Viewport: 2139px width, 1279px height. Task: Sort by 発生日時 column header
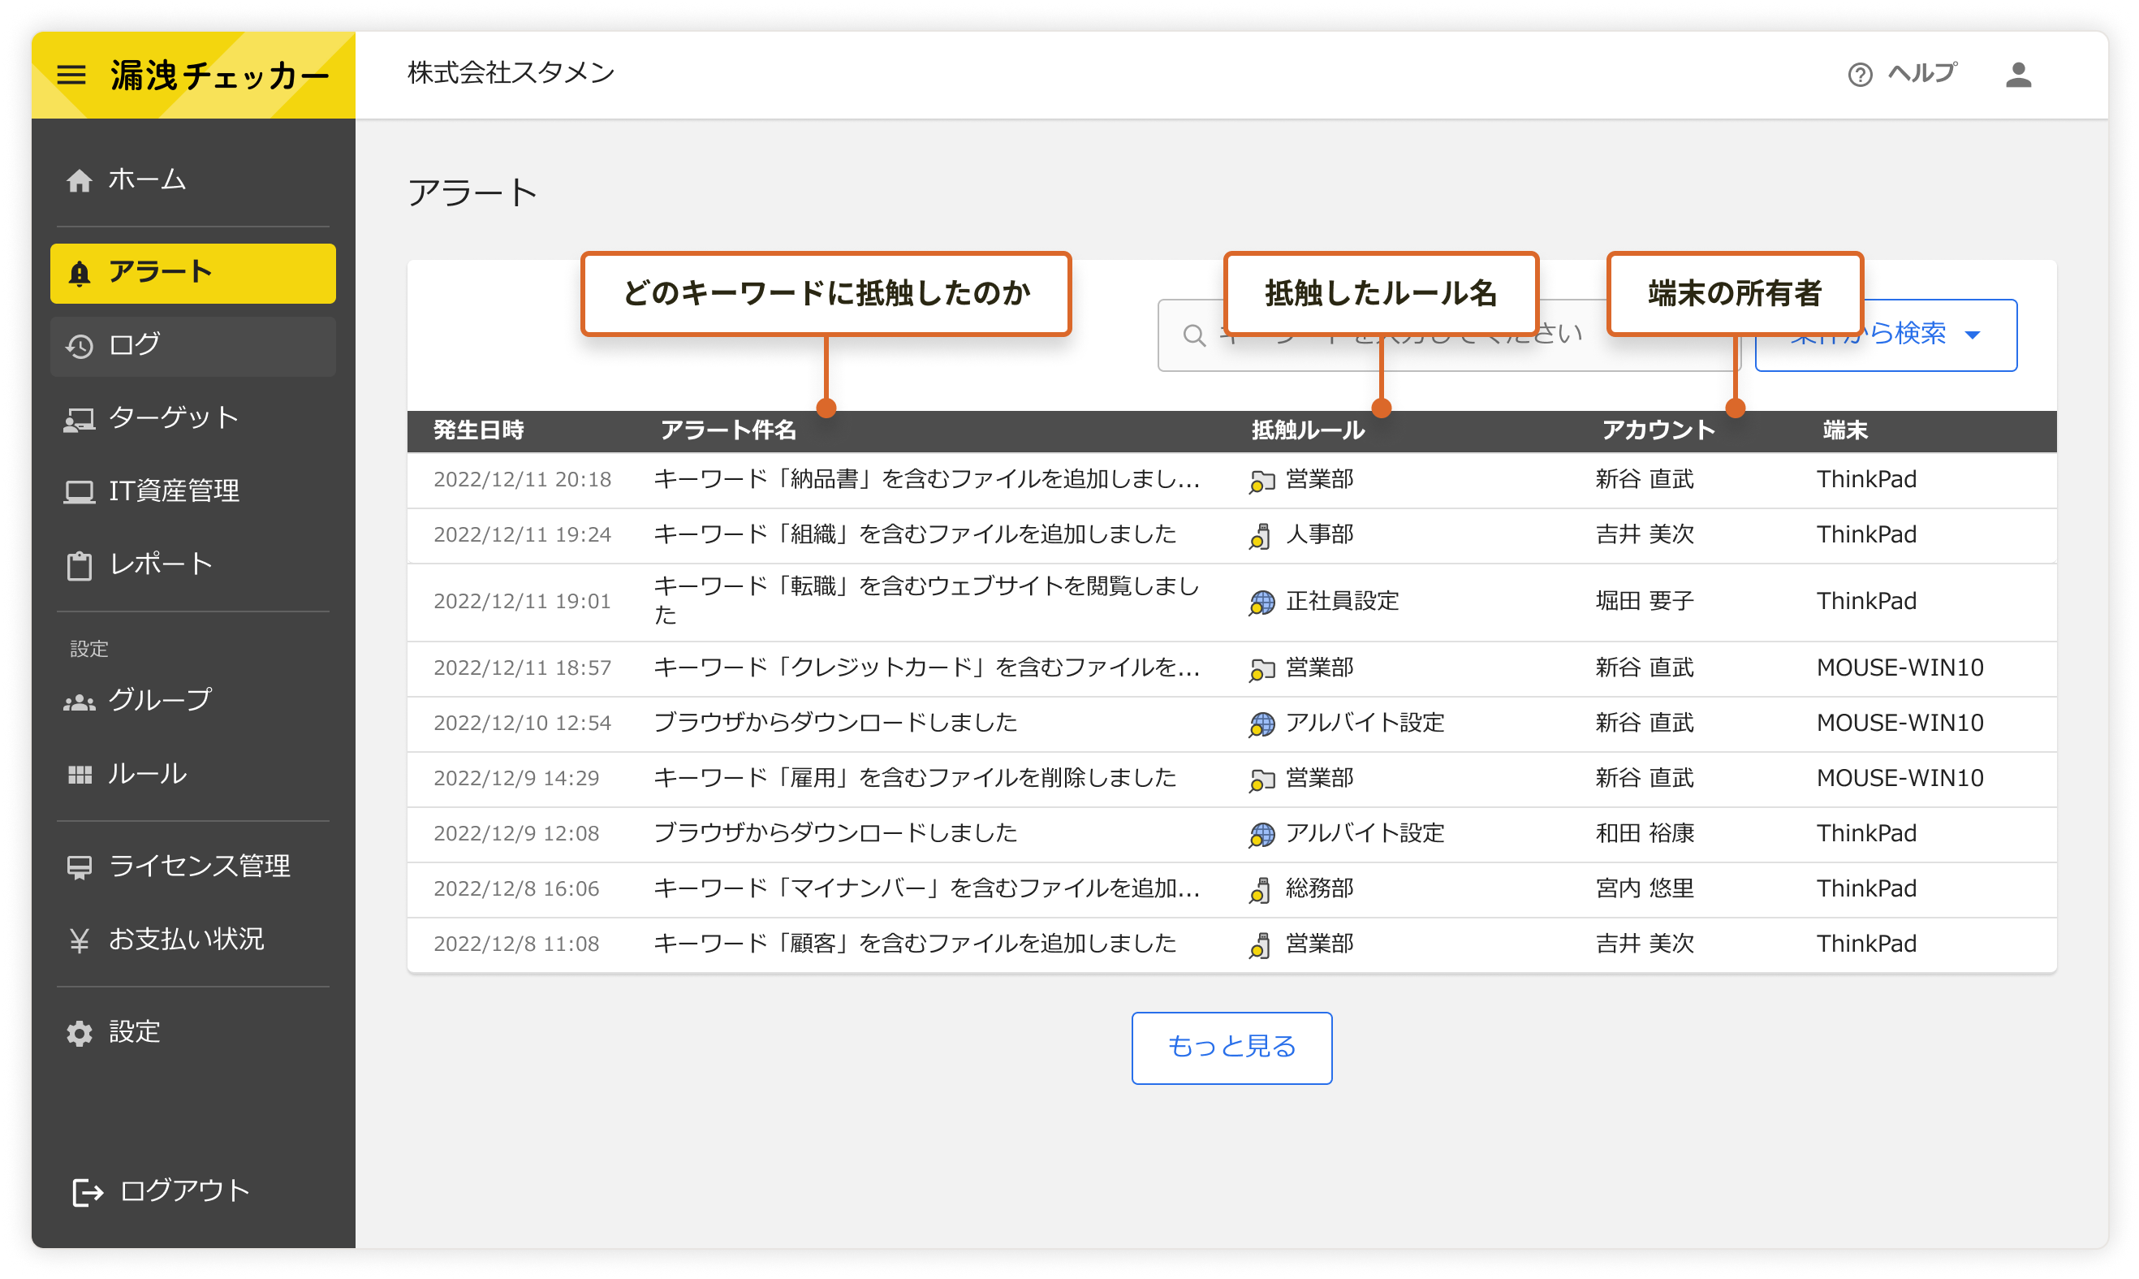pyautogui.click(x=479, y=430)
